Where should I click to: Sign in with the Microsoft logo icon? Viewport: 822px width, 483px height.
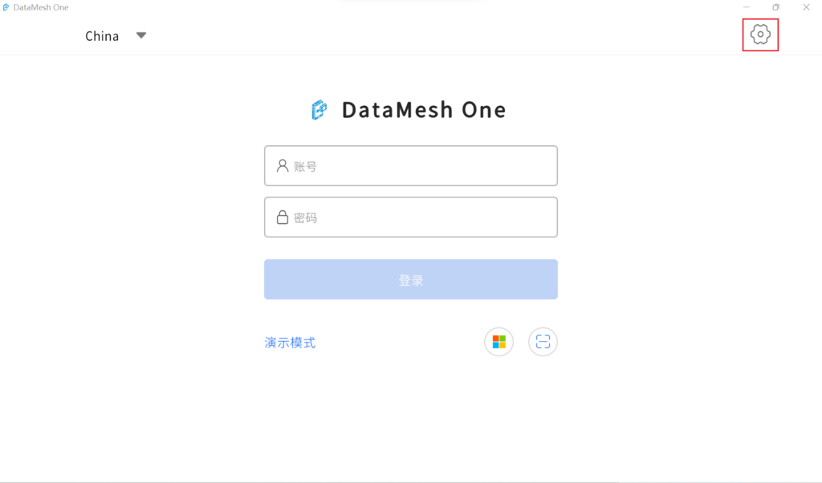499,342
